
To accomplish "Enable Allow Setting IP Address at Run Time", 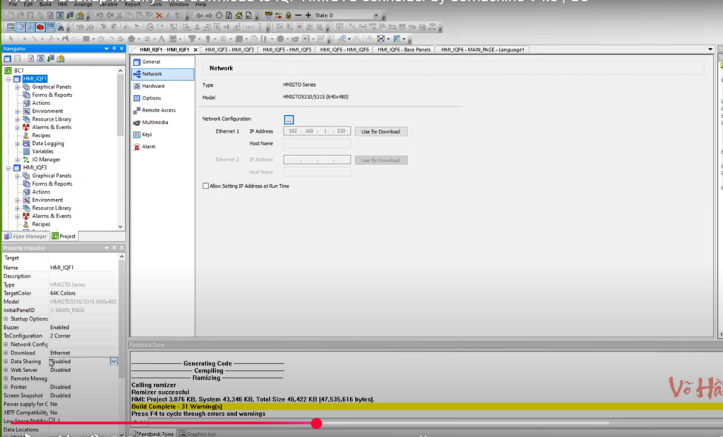I will 205,184.
